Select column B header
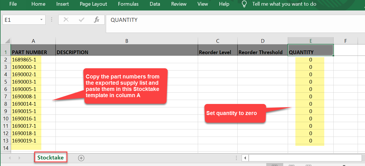The height and width of the screenshot is (166, 365). [x=127, y=41]
